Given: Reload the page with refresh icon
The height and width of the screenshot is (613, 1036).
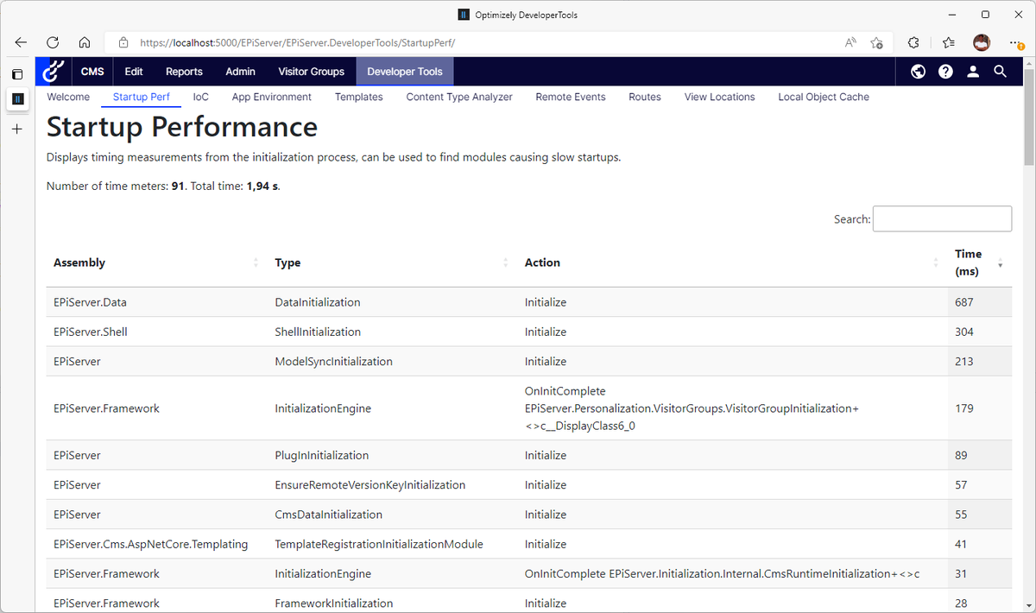Looking at the screenshot, I should click(x=53, y=42).
